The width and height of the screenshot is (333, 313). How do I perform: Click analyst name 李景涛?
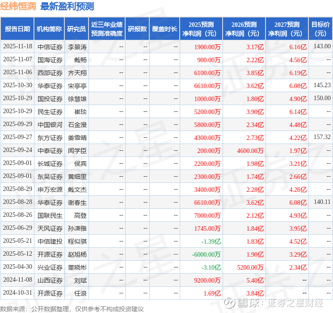pyautogui.click(x=77, y=47)
